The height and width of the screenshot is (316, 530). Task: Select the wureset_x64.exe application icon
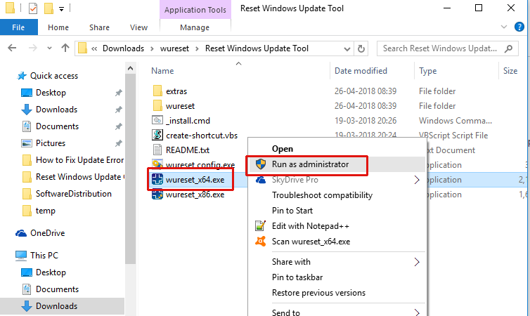pyautogui.click(x=157, y=179)
